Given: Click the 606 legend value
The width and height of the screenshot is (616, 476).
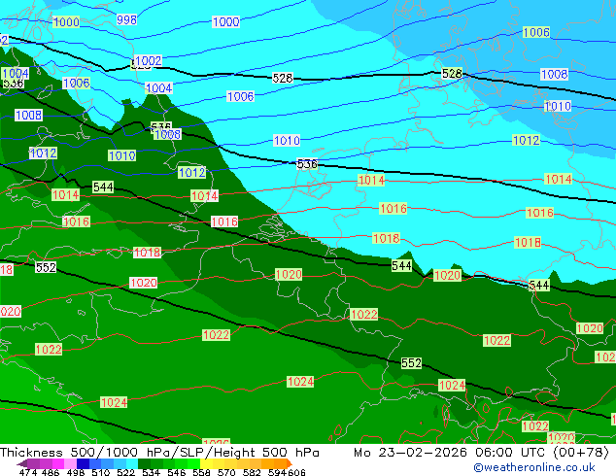Looking at the screenshot, I should [296, 472].
